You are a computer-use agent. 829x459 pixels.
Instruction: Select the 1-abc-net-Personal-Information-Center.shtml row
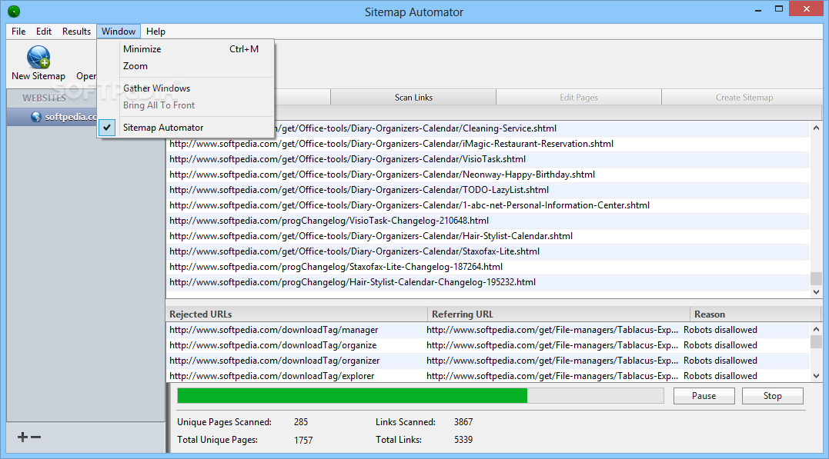pyautogui.click(x=488, y=205)
